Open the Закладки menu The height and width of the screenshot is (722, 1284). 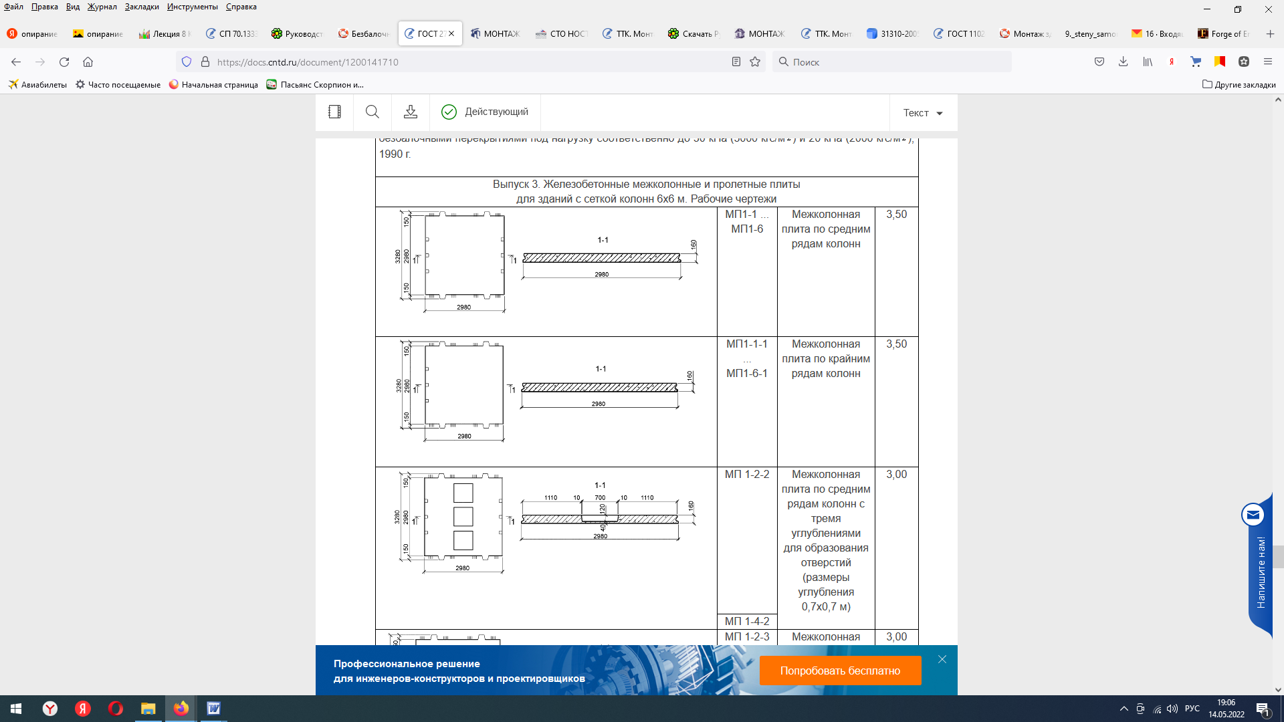pos(142,7)
